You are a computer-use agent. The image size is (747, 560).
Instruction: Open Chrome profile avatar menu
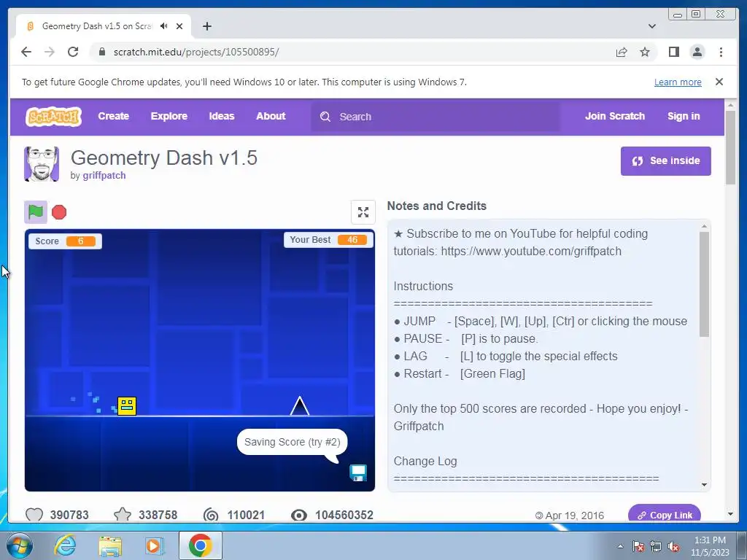(697, 52)
